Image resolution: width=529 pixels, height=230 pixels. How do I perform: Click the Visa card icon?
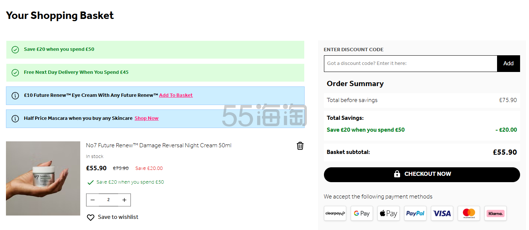tap(442, 213)
